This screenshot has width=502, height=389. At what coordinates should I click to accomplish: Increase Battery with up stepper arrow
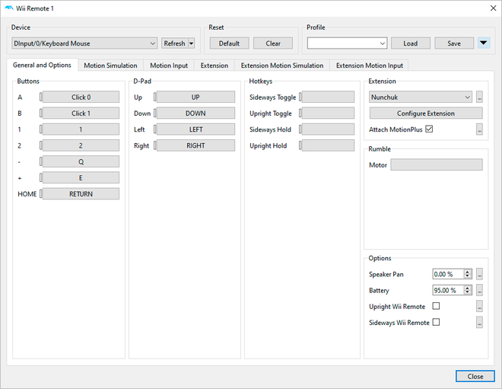tap(468, 288)
